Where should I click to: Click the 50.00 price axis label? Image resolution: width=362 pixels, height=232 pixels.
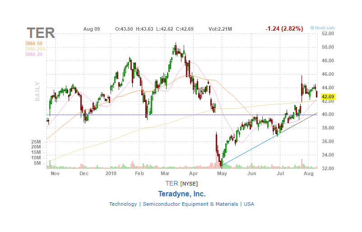click(x=328, y=47)
